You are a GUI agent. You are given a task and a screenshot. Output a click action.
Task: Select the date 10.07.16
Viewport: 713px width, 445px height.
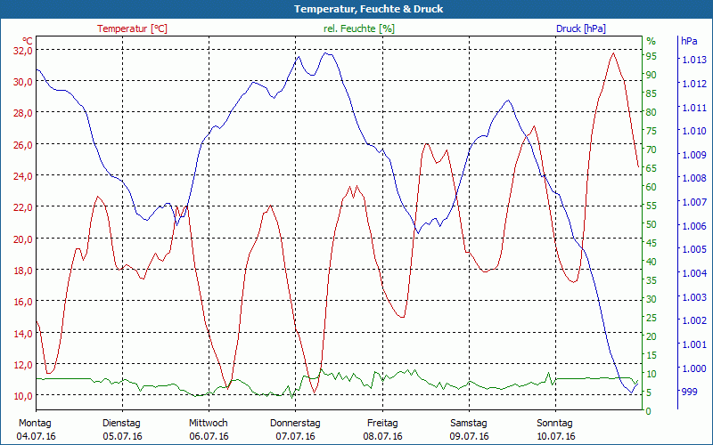[555, 437]
